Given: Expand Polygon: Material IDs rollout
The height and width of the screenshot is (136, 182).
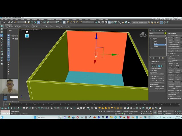Looking at the screenshot, I should point(174,56).
